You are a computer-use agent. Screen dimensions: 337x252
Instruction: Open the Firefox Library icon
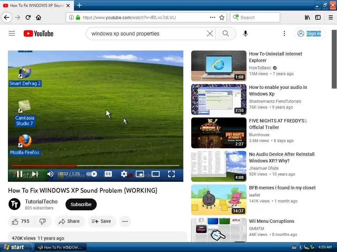pos(307,17)
